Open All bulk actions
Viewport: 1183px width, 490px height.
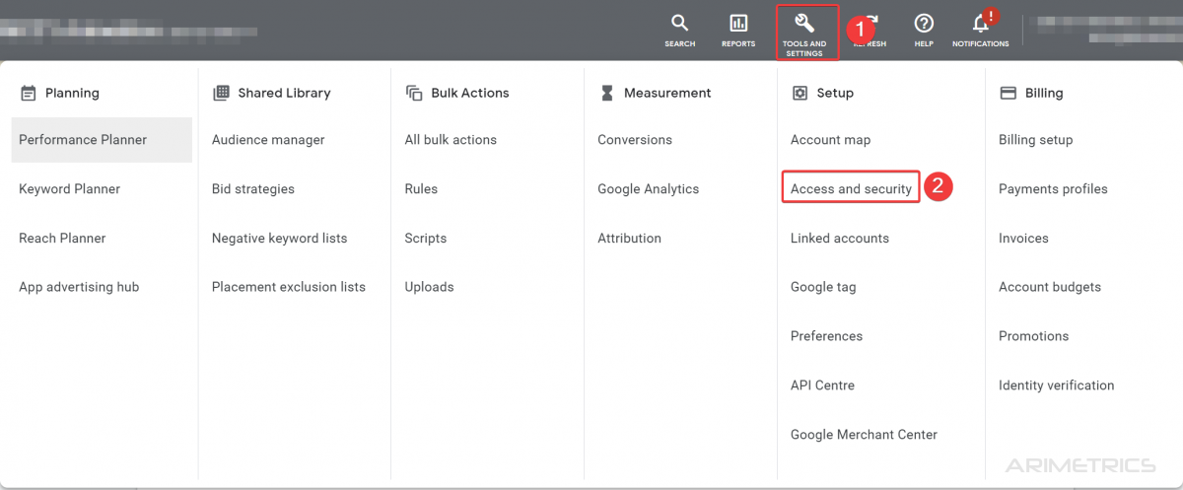(x=451, y=140)
